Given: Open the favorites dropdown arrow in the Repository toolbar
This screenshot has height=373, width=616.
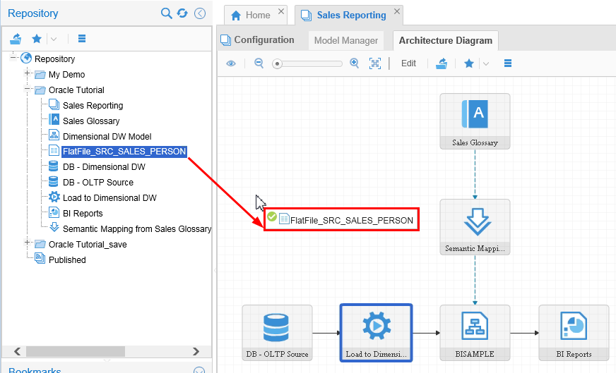Looking at the screenshot, I should 54,39.
